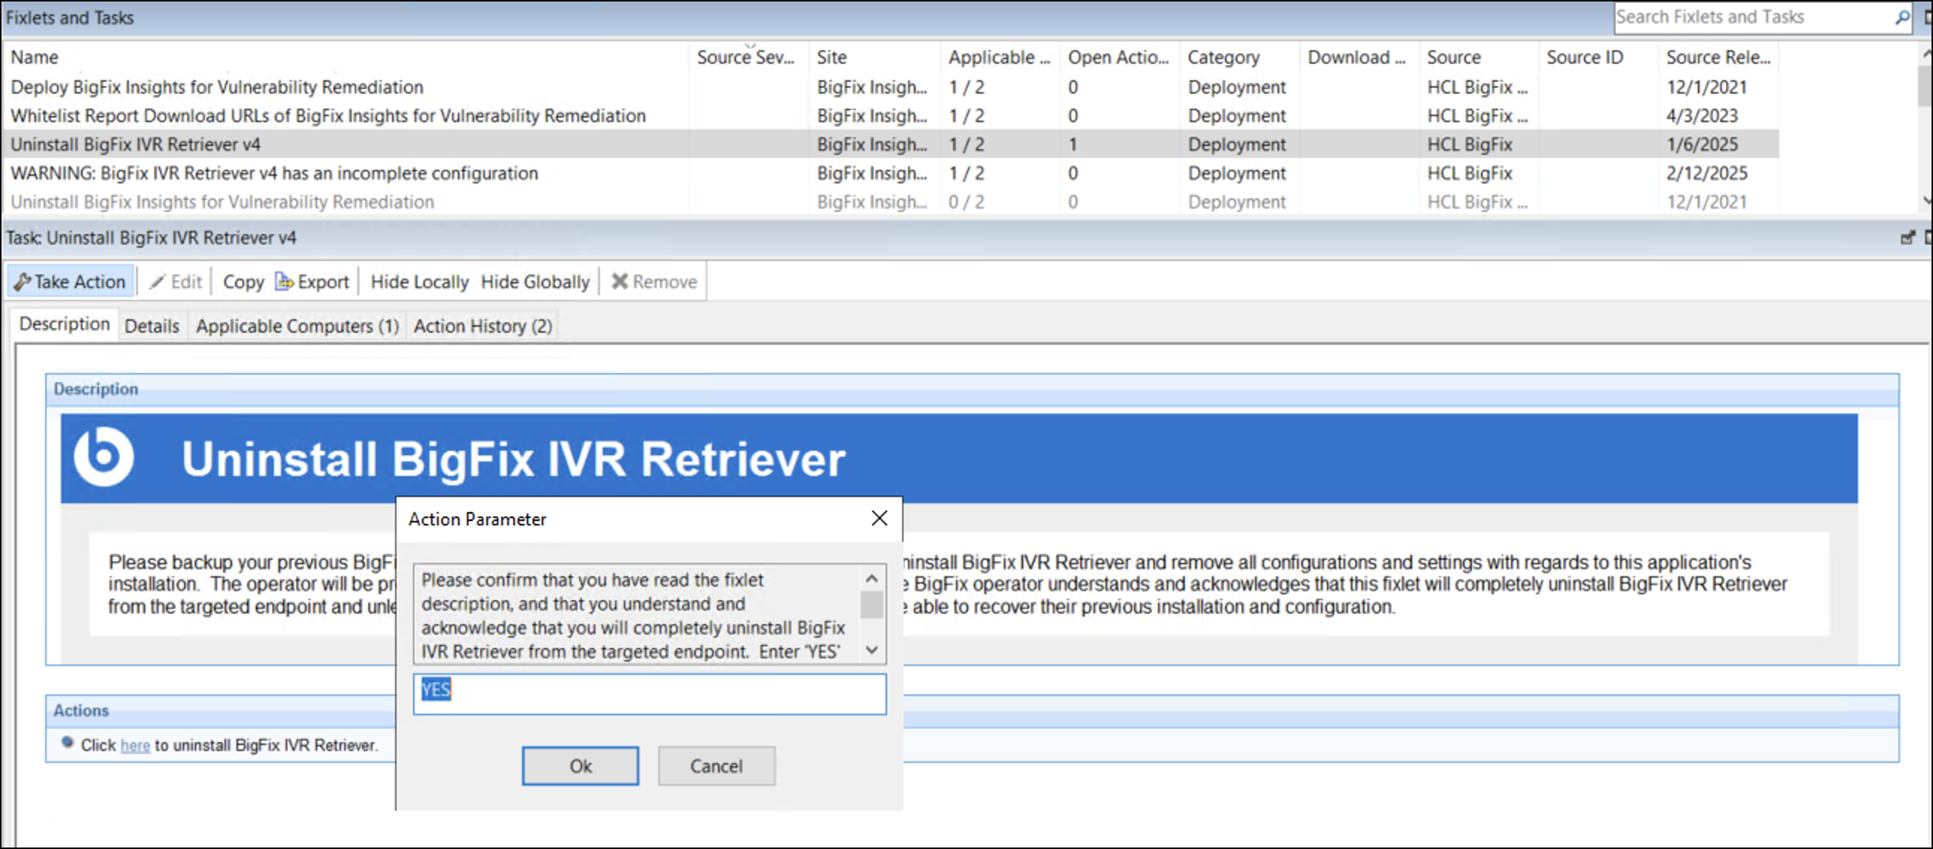Click the Edit pencil icon

[x=157, y=282]
